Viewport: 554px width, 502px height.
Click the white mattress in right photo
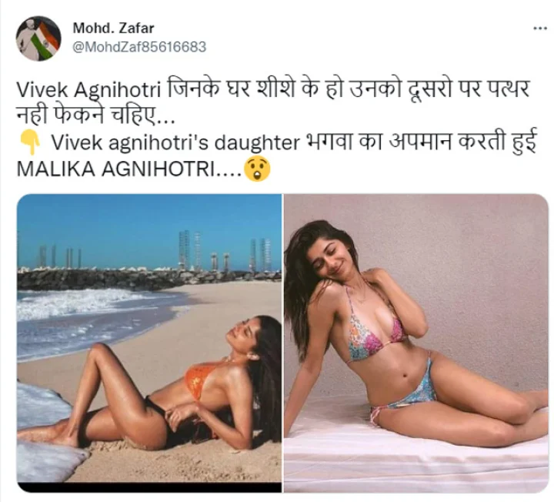[x=416, y=456]
